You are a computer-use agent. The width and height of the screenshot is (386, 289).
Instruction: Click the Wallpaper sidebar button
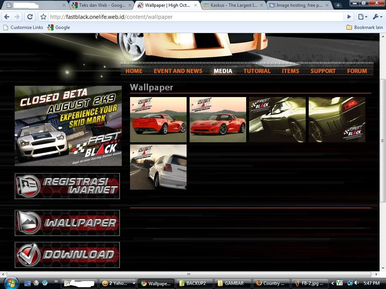click(67, 223)
